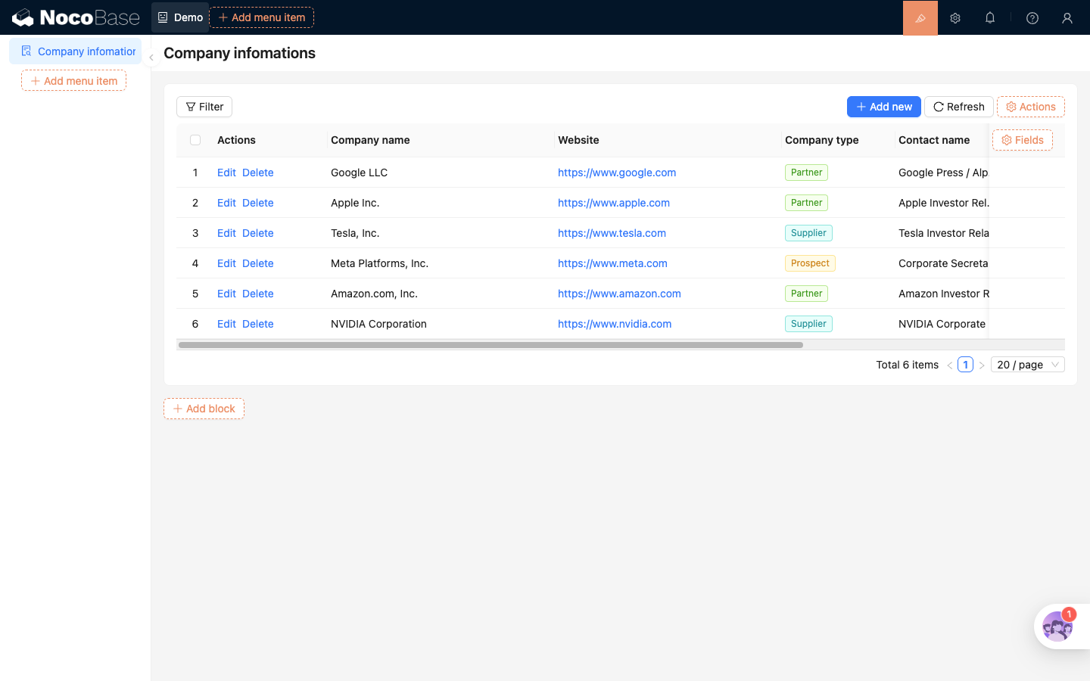Collapse the sidebar with the arrow handle
Image resolution: width=1090 pixels, height=681 pixels.
point(151,58)
